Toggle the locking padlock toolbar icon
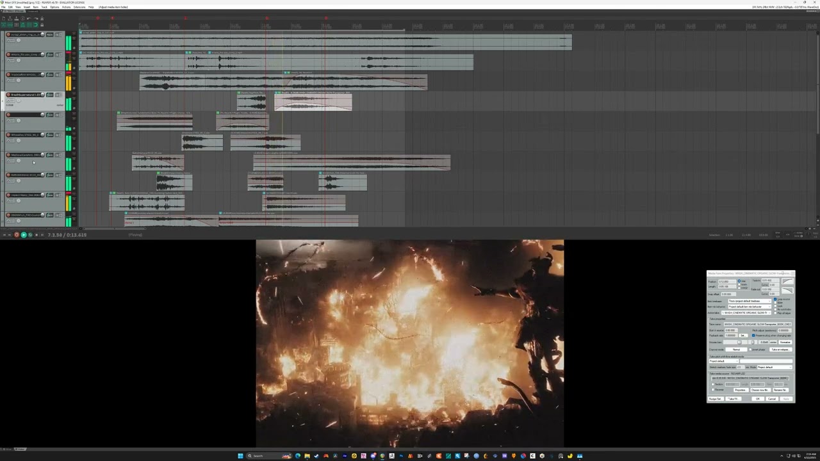This screenshot has height=461, width=820. (x=41, y=24)
